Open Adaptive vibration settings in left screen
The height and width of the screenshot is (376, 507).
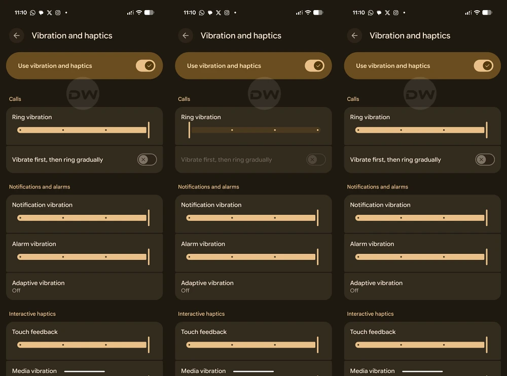(x=84, y=286)
